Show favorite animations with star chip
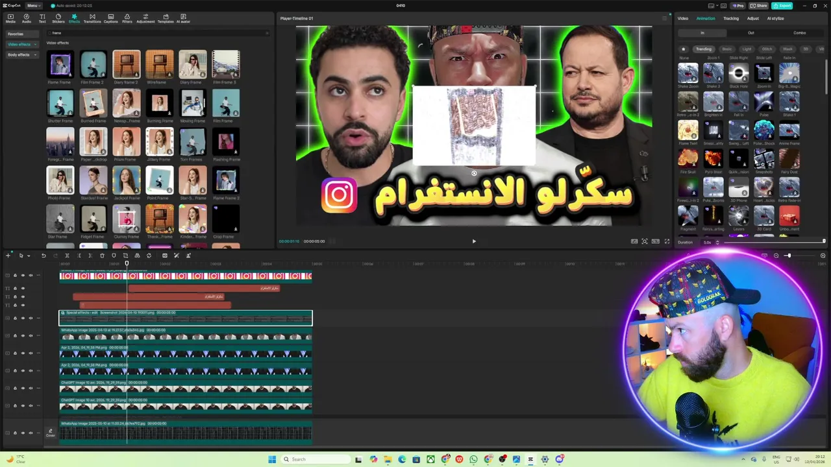This screenshot has width=831, height=467. click(683, 49)
